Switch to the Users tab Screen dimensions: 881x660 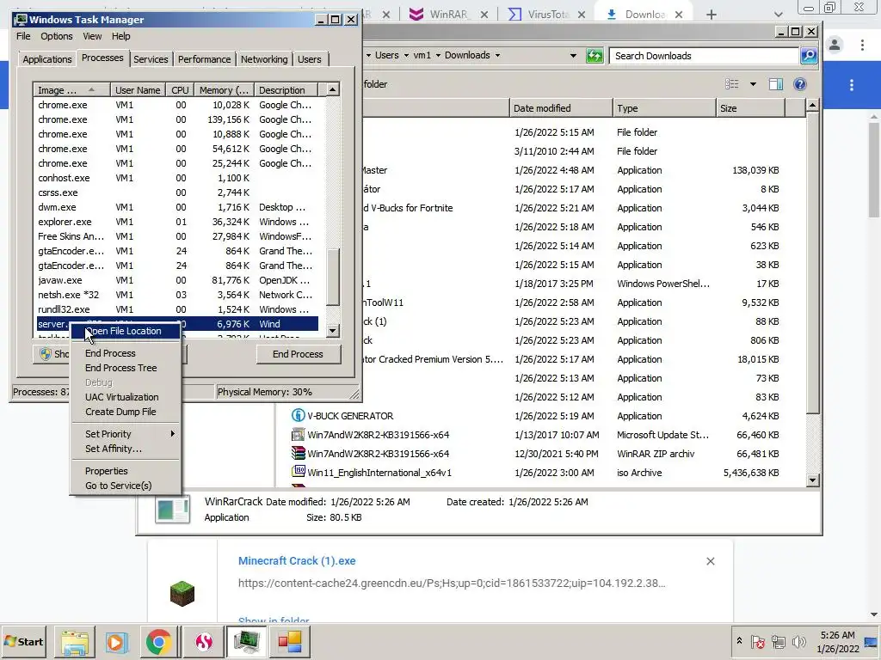[x=310, y=59]
